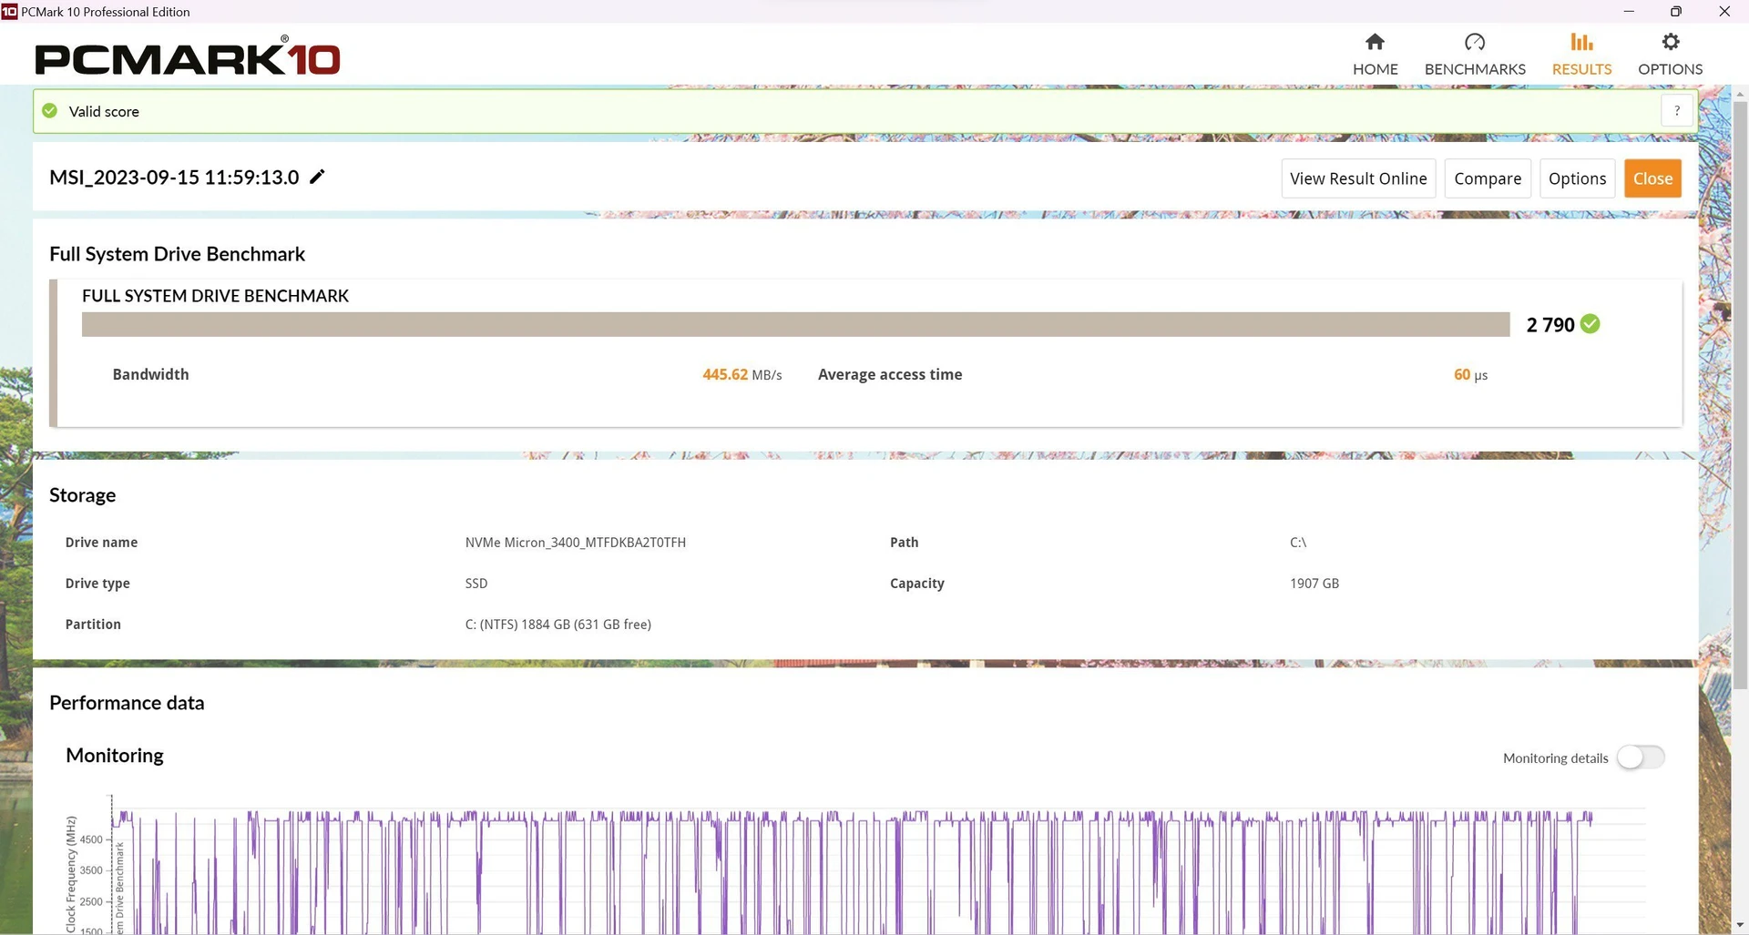This screenshot has width=1749, height=935.
Task: Click View Result Online button
Action: click(1358, 178)
